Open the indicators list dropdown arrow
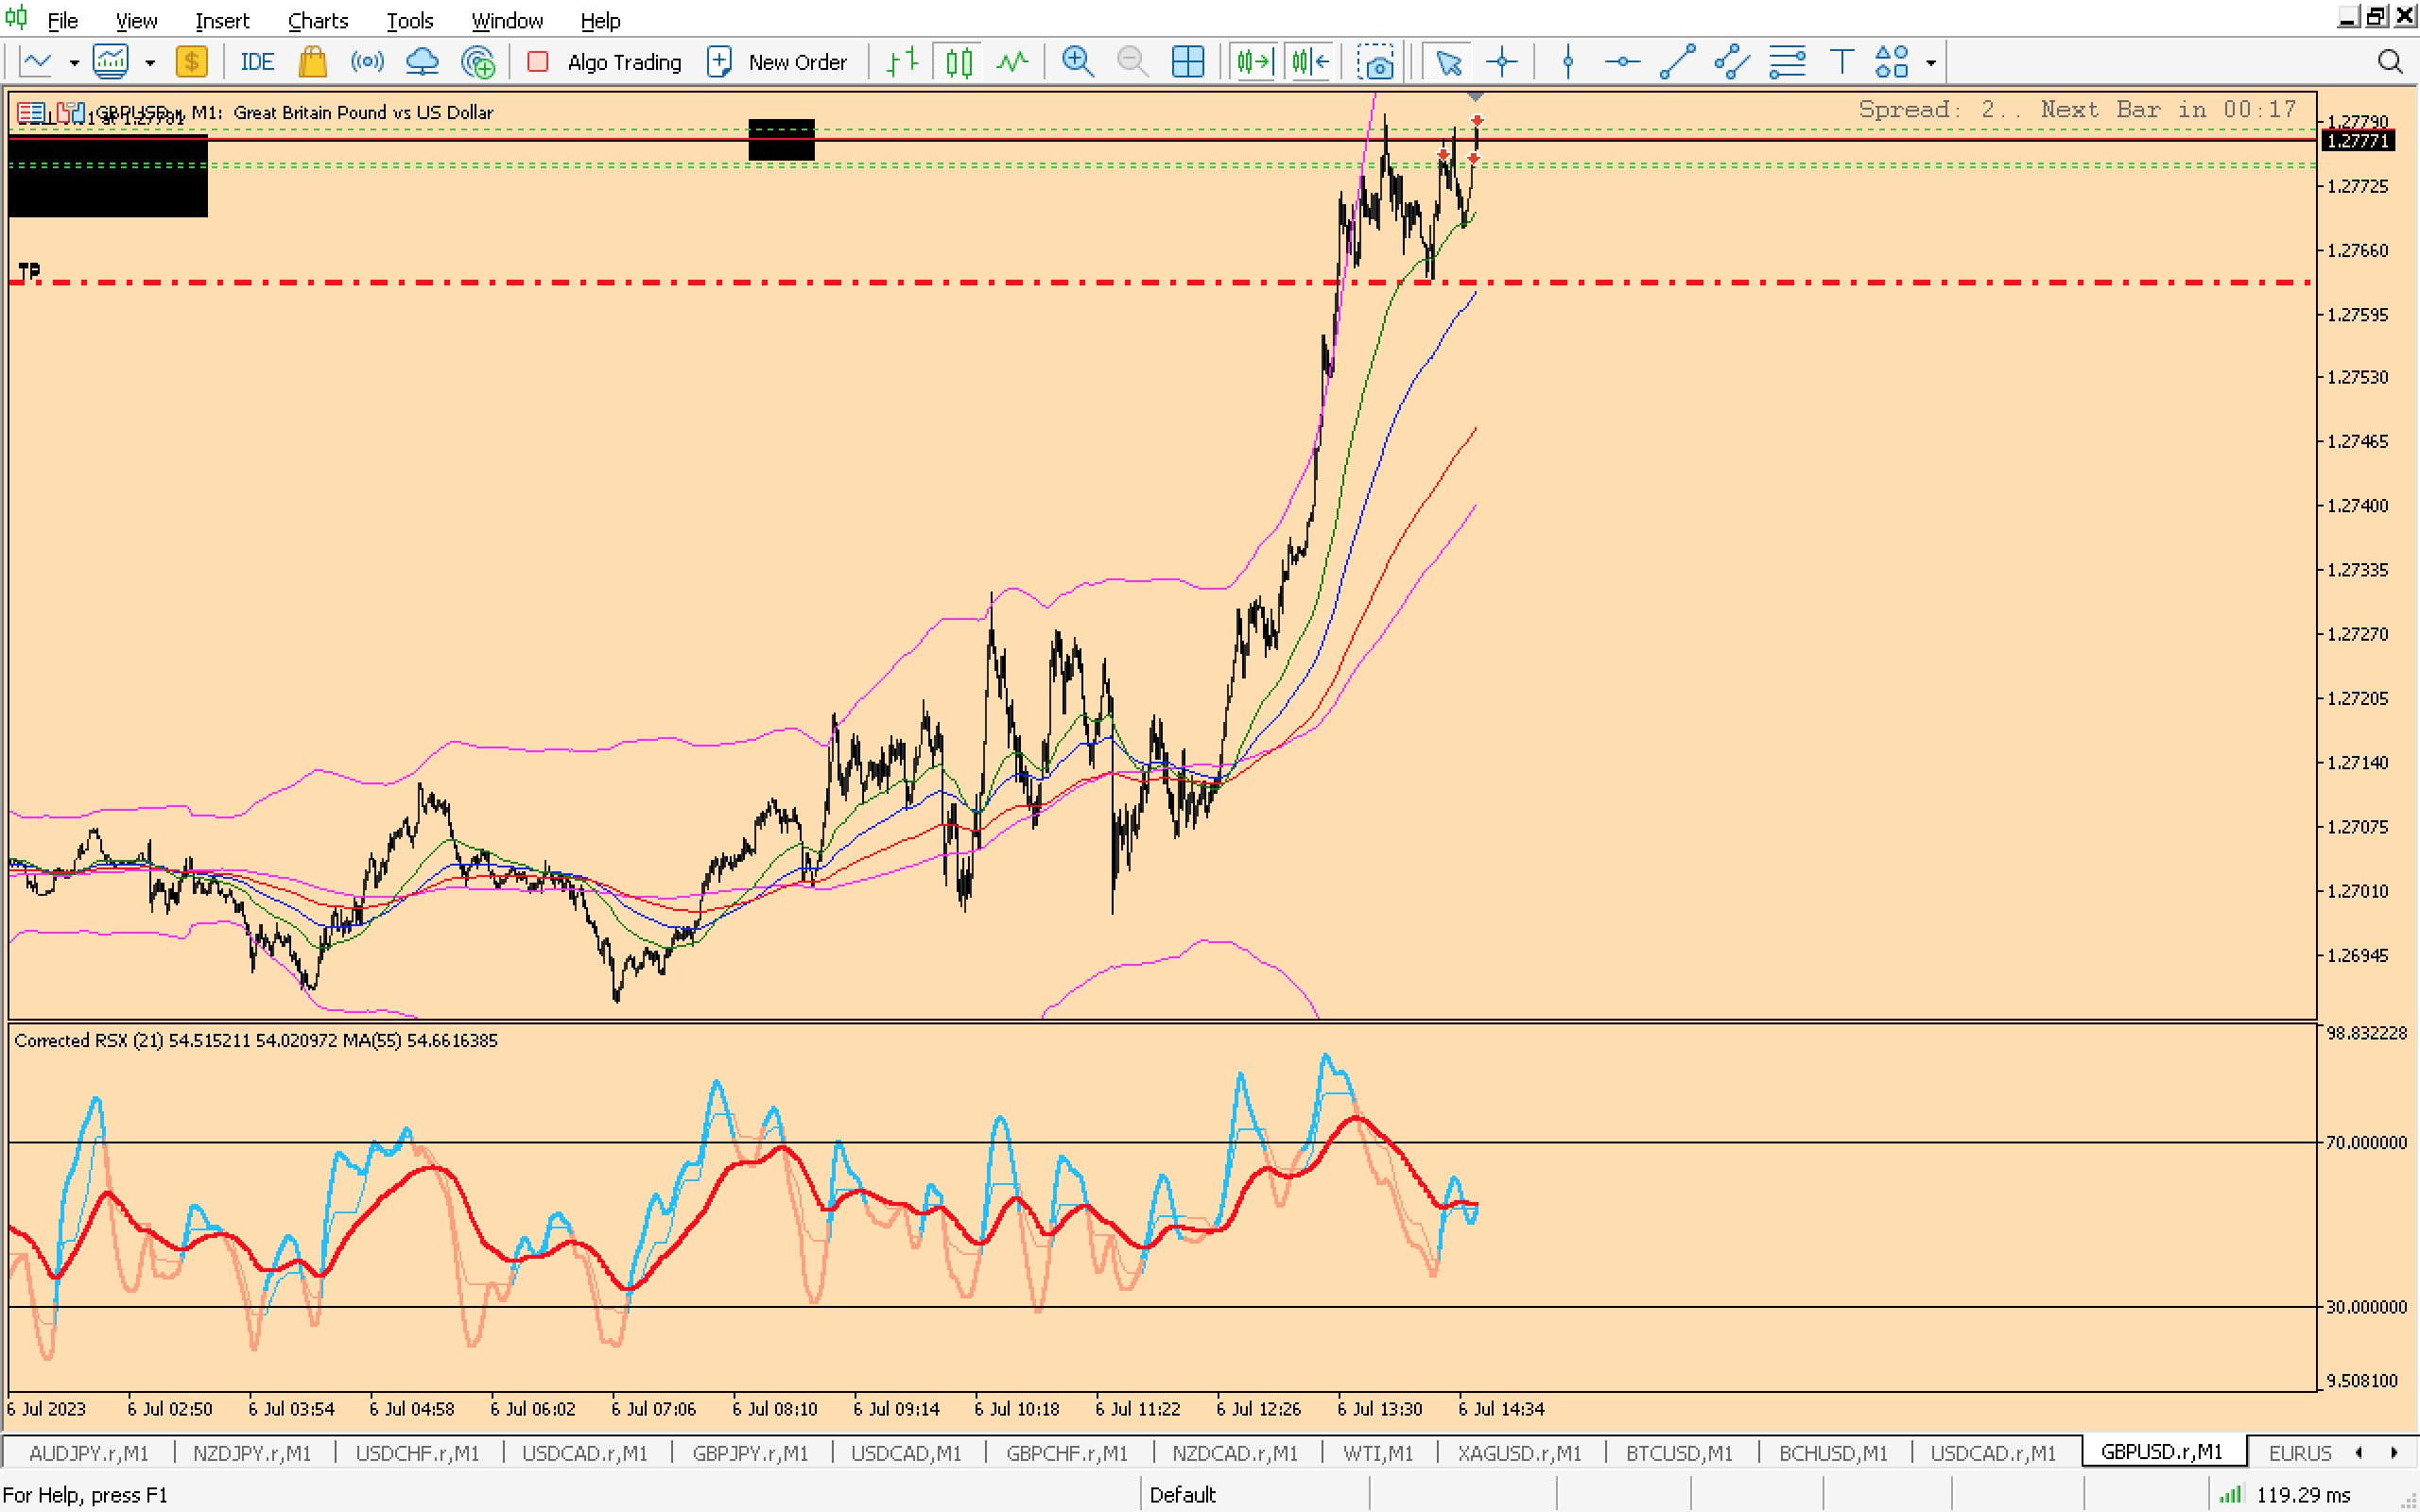The image size is (2420, 1512). click(x=150, y=62)
